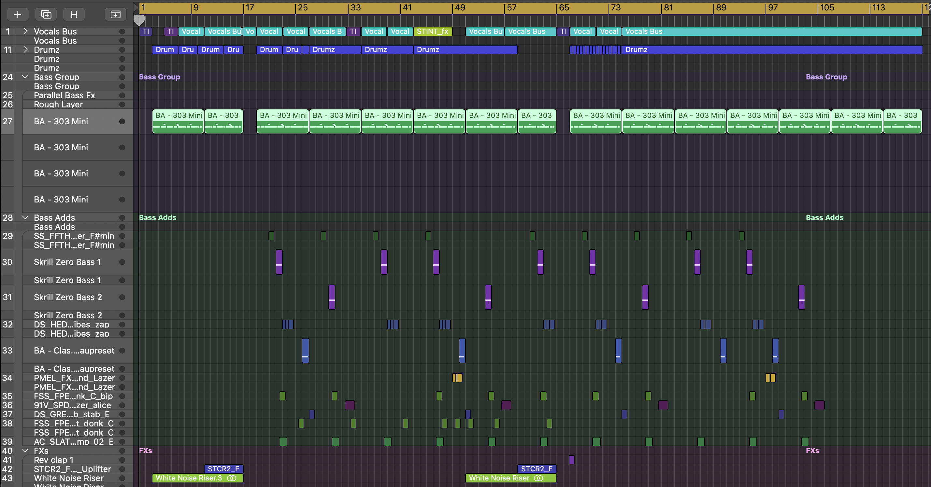Select the short 'Vo' vocal region

[x=250, y=32]
